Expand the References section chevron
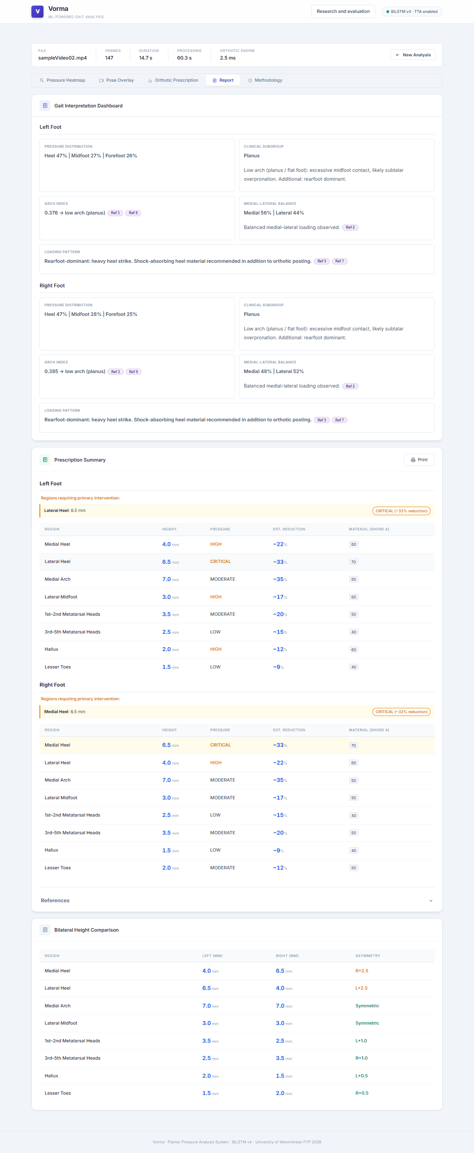The image size is (474, 1153). click(431, 901)
